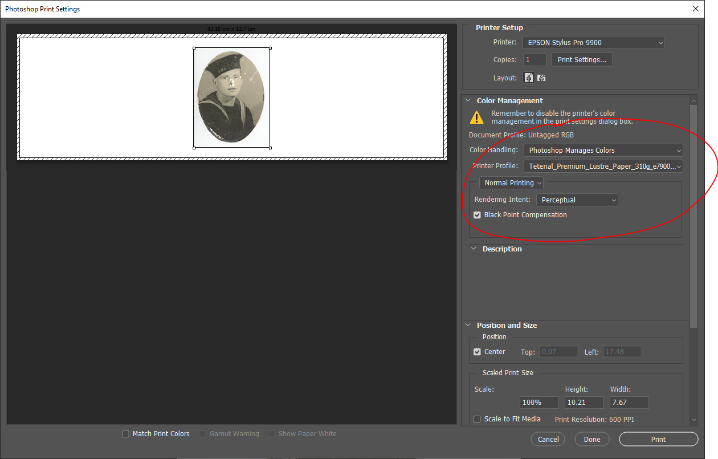The width and height of the screenshot is (718, 459).
Task: Open the Printer Profile dropdown
Action: click(x=603, y=166)
